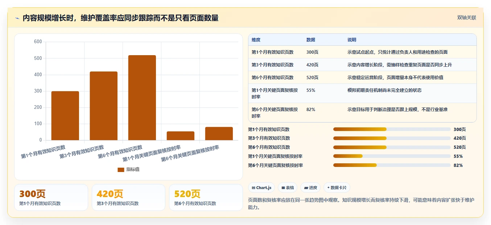Click the 520页 value in the table
The height and width of the screenshot is (225, 491).
(312, 78)
